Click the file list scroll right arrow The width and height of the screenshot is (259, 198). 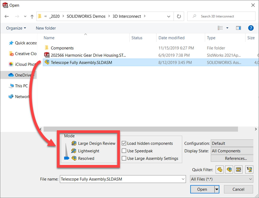[x=256, y=129]
